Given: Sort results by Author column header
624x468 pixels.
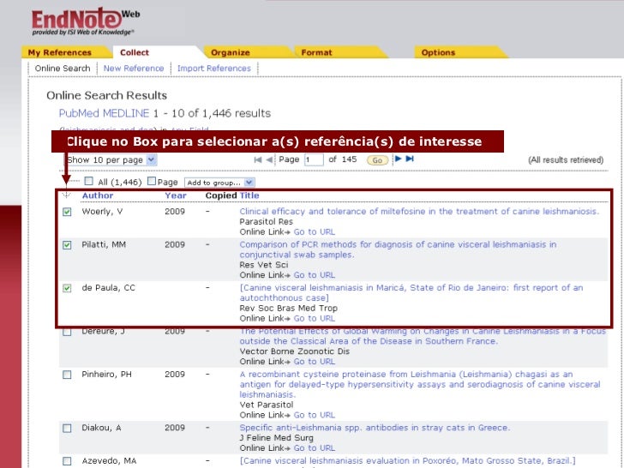Looking at the screenshot, I should click(97, 195).
